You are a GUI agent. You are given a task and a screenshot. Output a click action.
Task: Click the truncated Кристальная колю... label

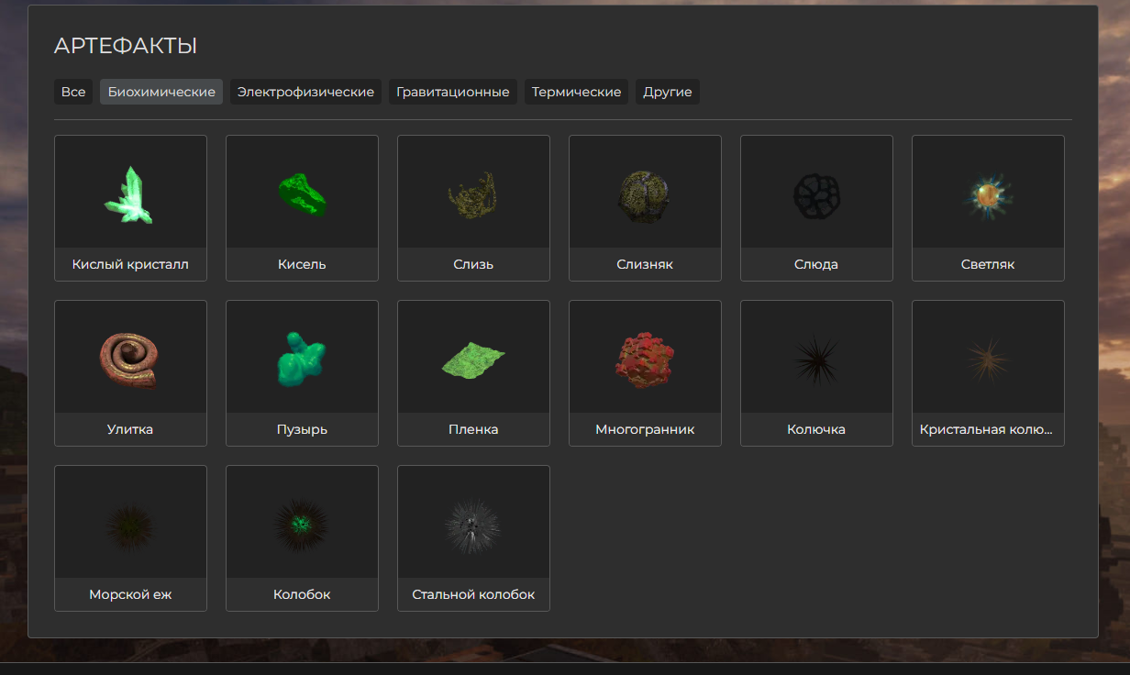986,429
